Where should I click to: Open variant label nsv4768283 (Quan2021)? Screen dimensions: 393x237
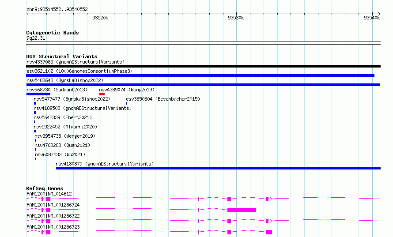pos(62,145)
